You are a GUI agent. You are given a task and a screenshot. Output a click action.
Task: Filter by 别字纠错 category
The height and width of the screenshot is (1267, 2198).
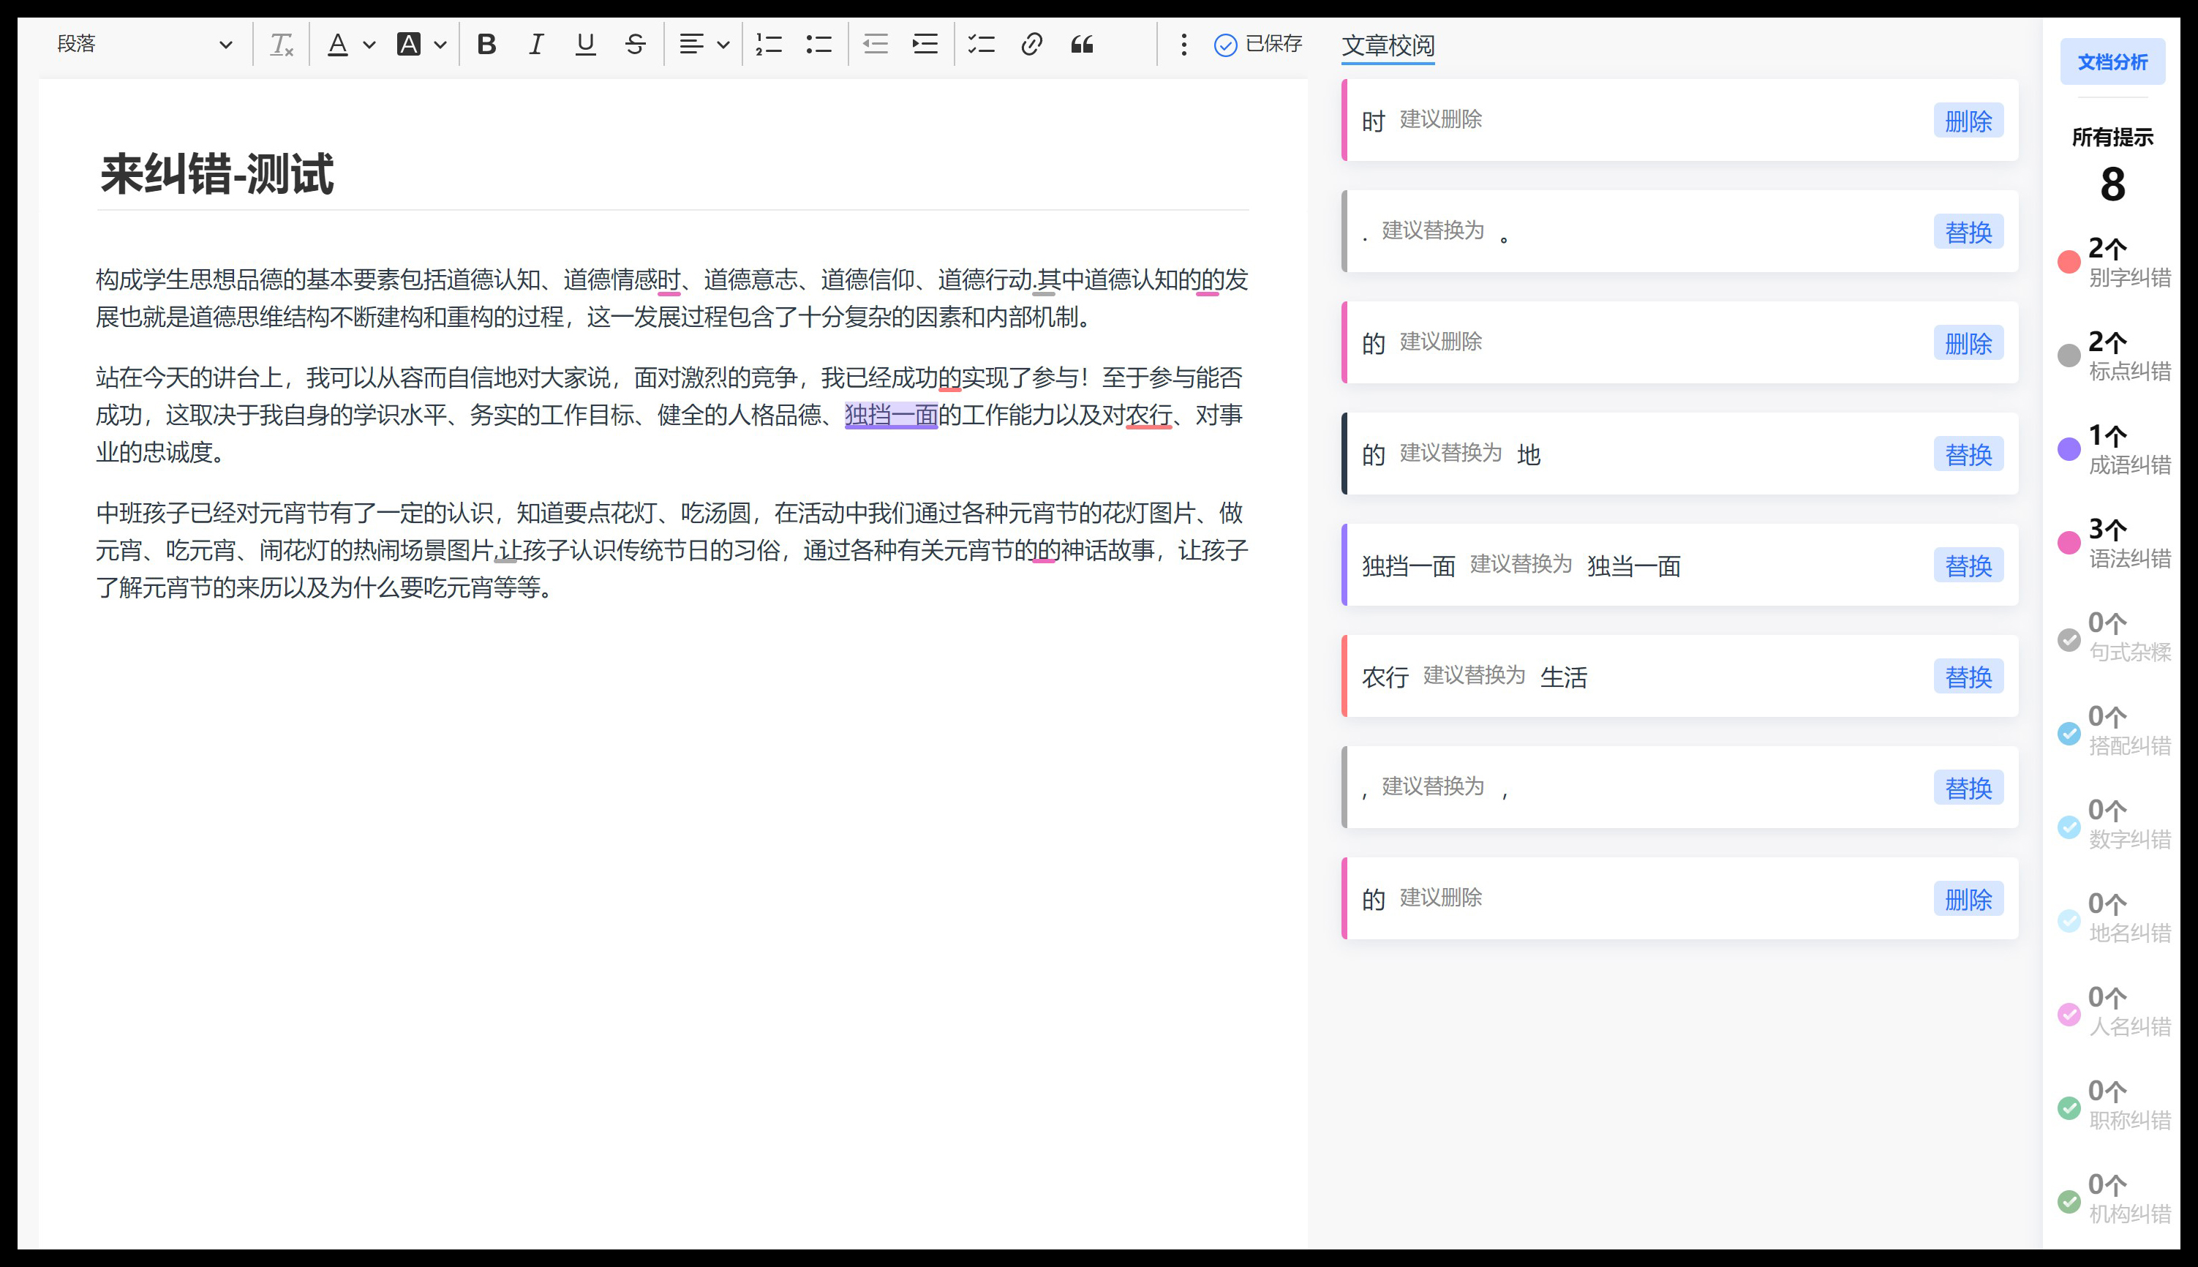(2115, 262)
